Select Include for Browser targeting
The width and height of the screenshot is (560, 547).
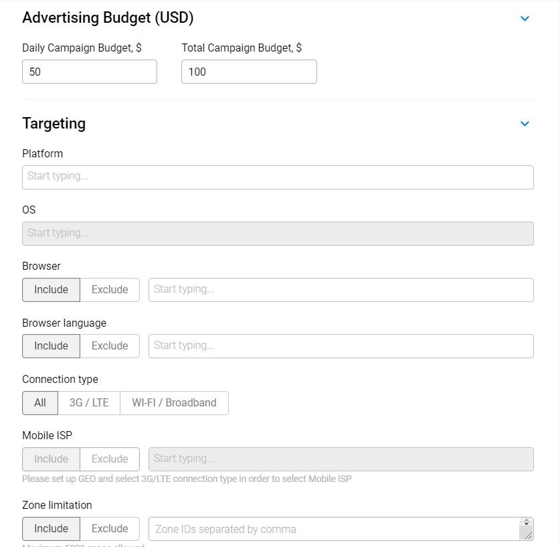click(x=52, y=290)
